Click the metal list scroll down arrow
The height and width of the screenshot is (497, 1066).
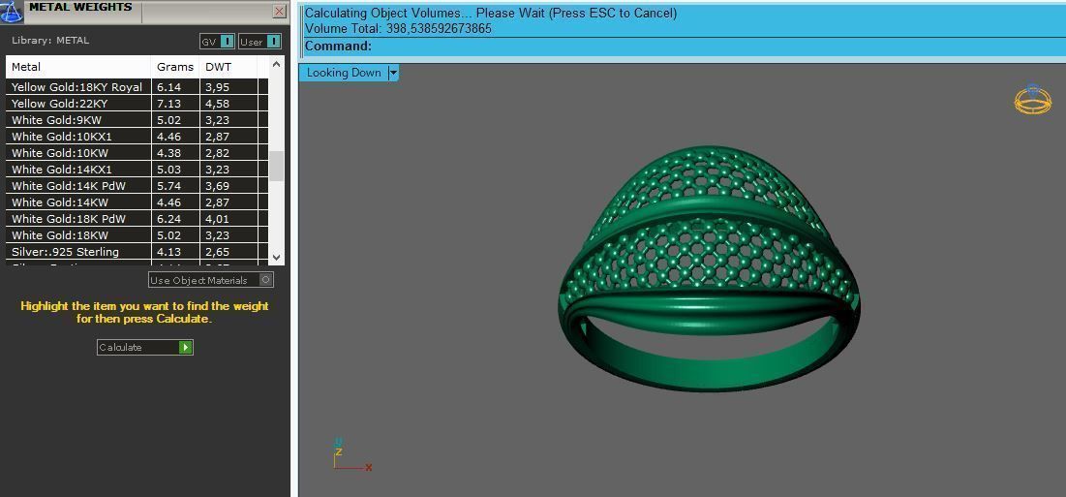(276, 258)
